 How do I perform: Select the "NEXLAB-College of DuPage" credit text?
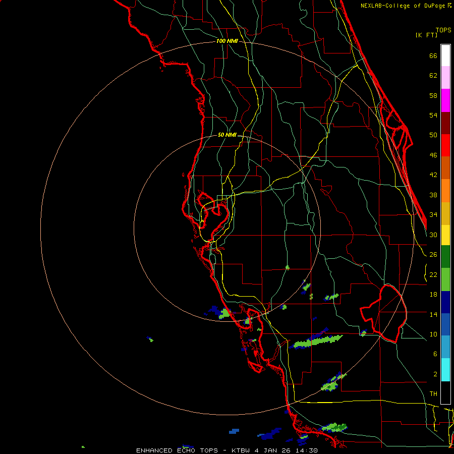pos(404,6)
